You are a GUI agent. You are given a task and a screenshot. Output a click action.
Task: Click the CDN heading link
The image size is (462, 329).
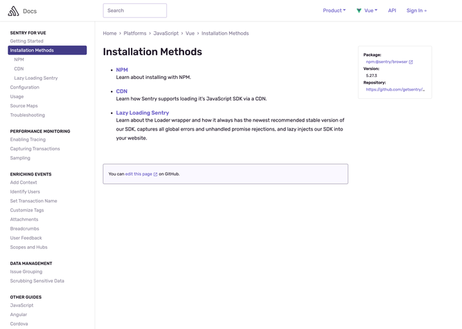click(122, 91)
